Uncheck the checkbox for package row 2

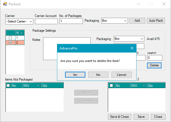[x=10, y=43]
